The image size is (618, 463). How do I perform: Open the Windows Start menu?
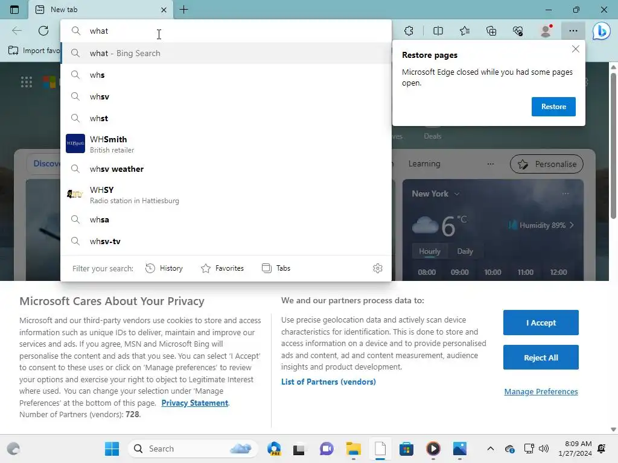(112, 449)
